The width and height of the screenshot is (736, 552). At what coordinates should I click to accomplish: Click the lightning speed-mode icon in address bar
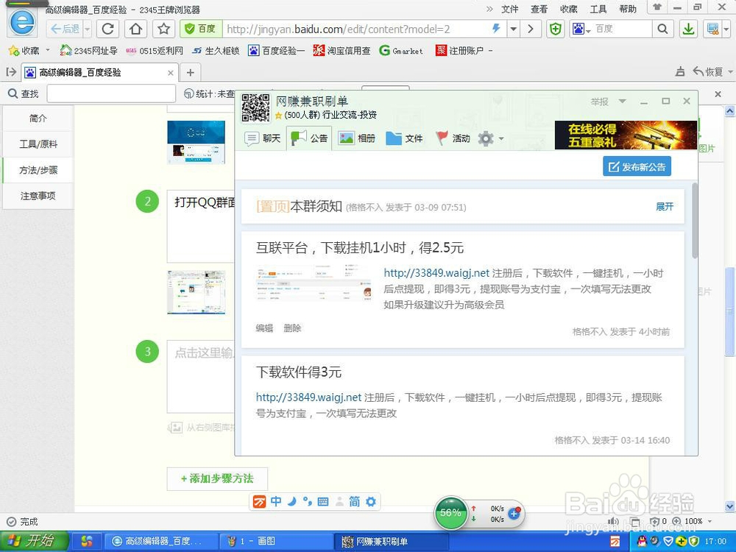point(496,29)
